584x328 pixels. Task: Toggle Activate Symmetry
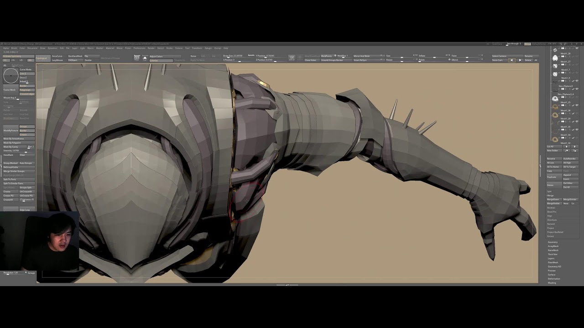click(19, 56)
